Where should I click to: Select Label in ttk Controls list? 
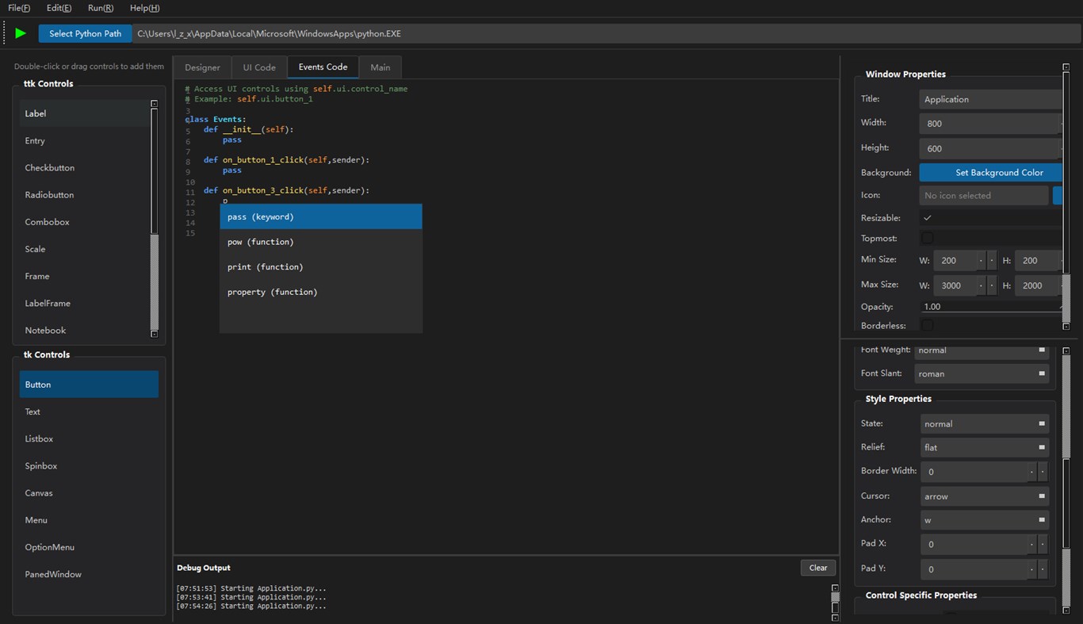tap(84, 113)
